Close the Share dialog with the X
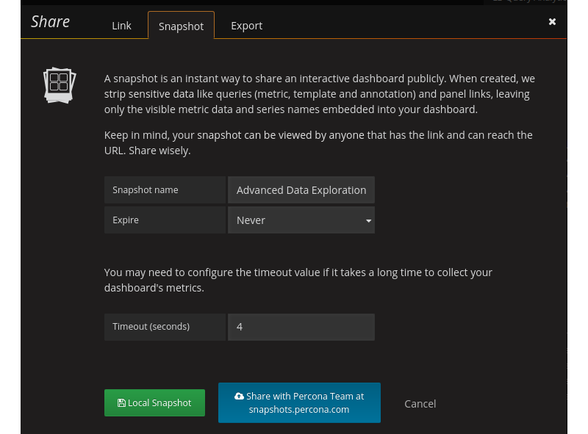588x434 pixels. [552, 22]
